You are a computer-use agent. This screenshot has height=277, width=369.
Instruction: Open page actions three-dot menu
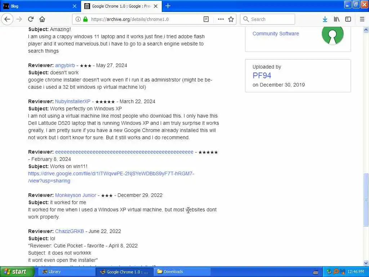[x=221, y=19]
